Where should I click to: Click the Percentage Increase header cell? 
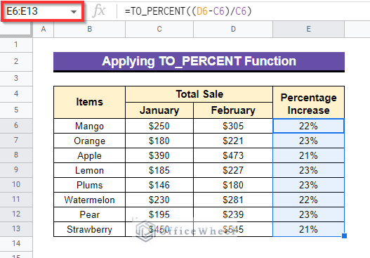point(308,103)
